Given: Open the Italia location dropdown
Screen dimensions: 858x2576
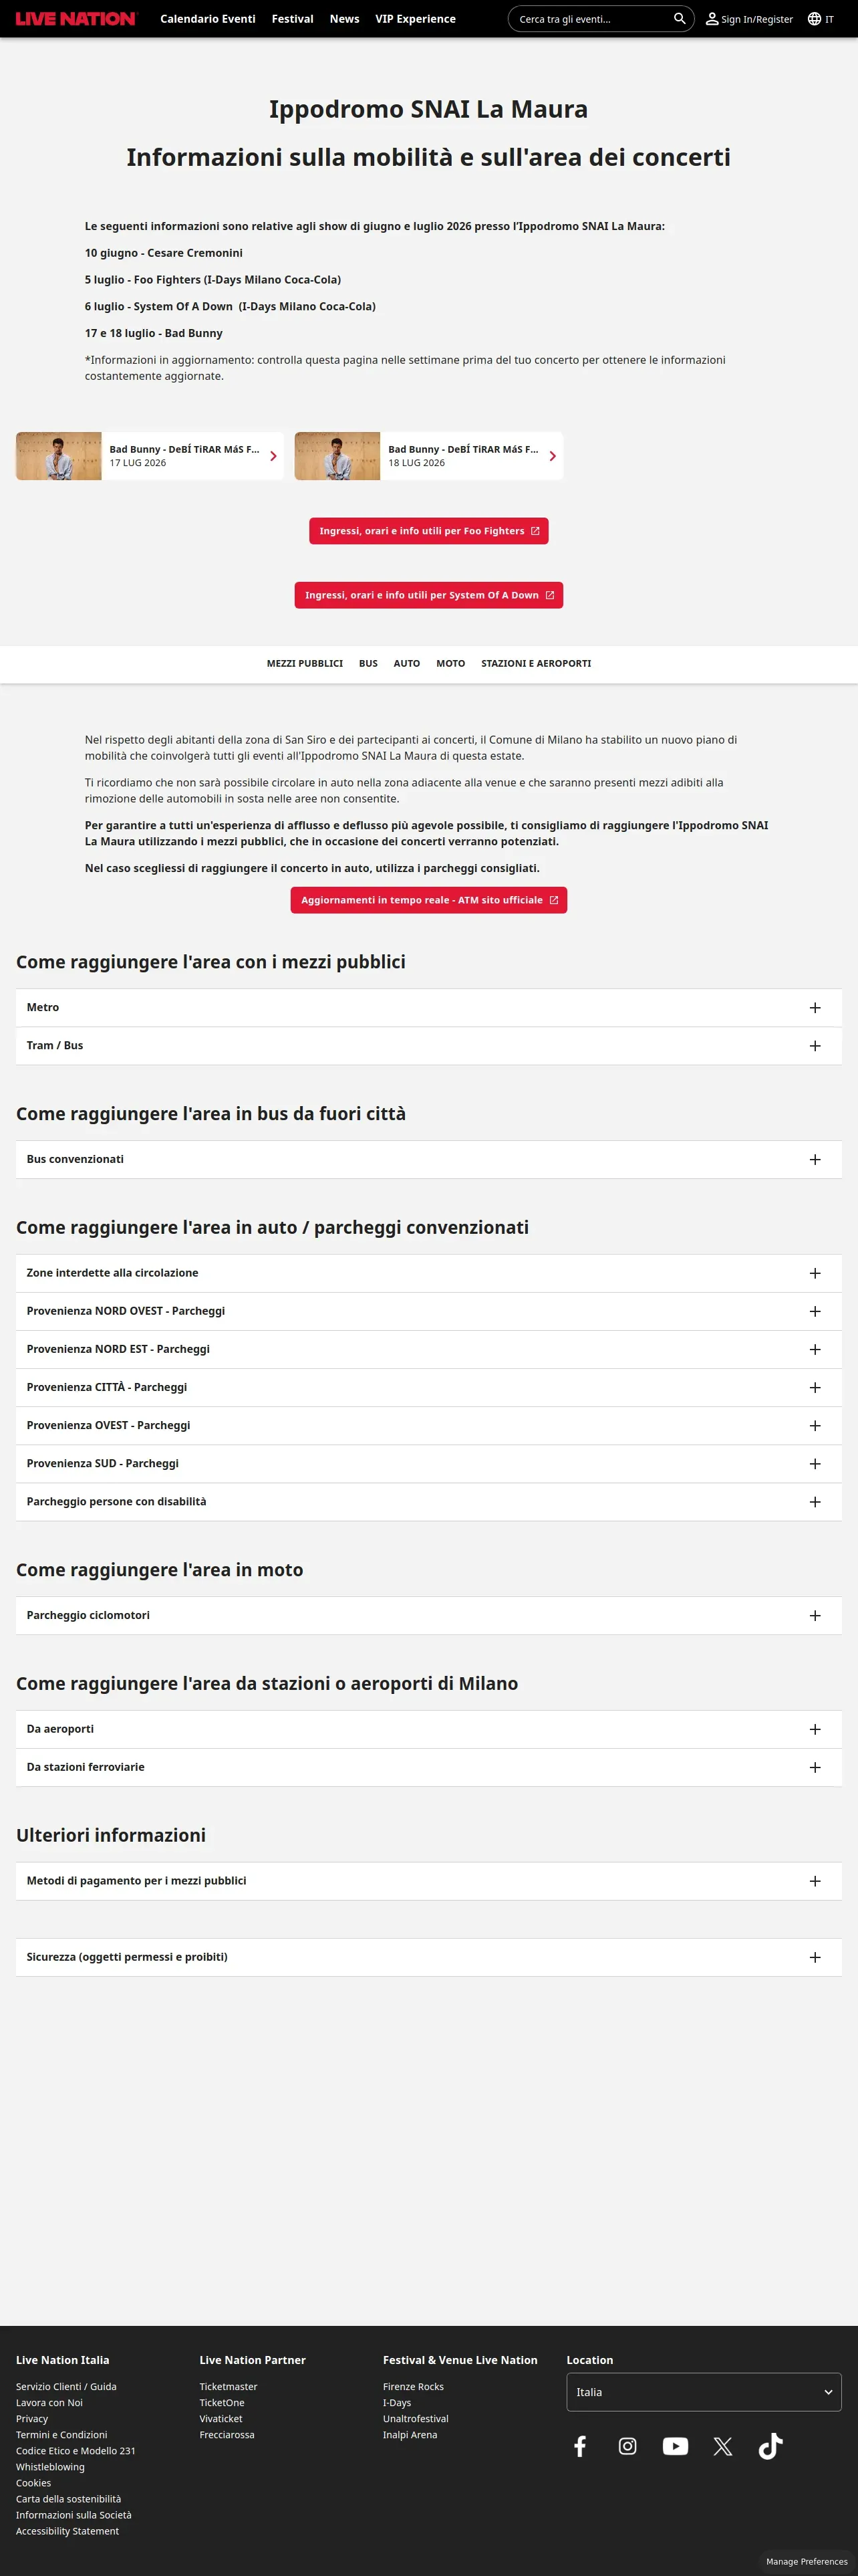Looking at the screenshot, I should tap(704, 2392).
